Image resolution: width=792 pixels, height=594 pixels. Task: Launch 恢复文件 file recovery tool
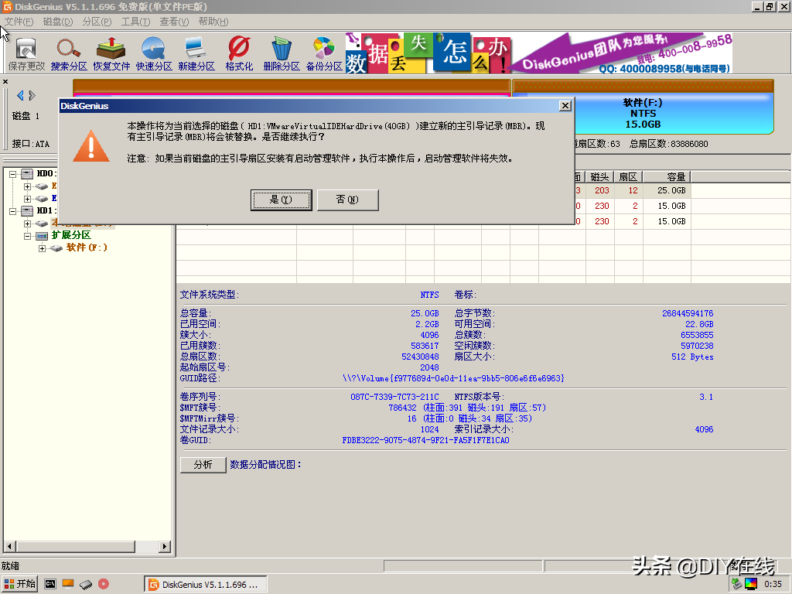point(111,52)
